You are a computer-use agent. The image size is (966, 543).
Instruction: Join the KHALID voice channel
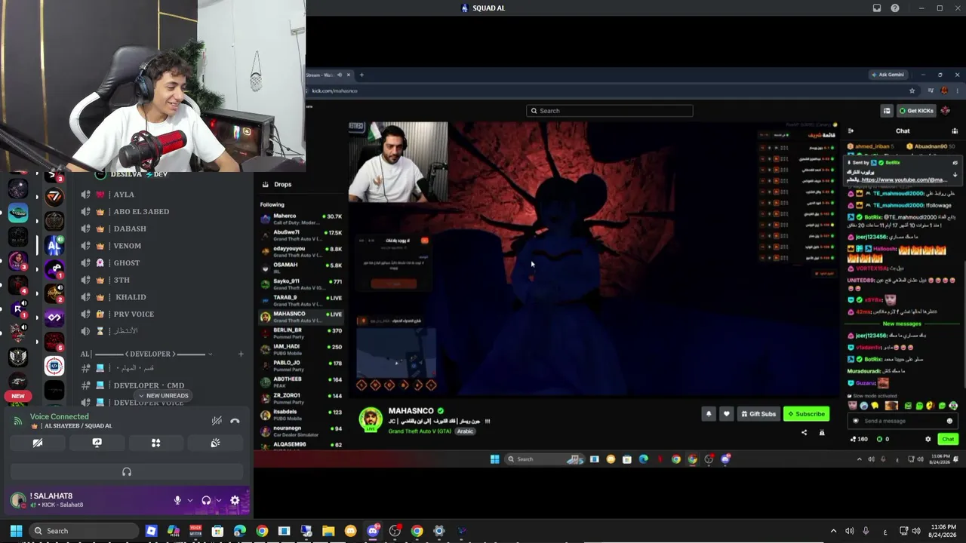tap(162, 297)
